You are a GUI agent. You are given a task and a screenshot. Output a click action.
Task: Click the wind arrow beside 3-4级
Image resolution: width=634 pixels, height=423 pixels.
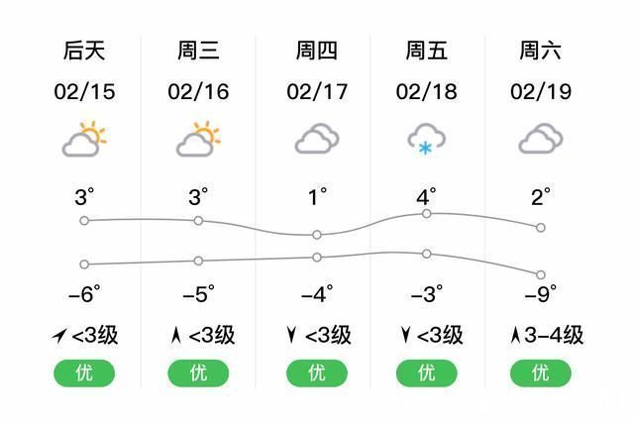click(515, 336)
